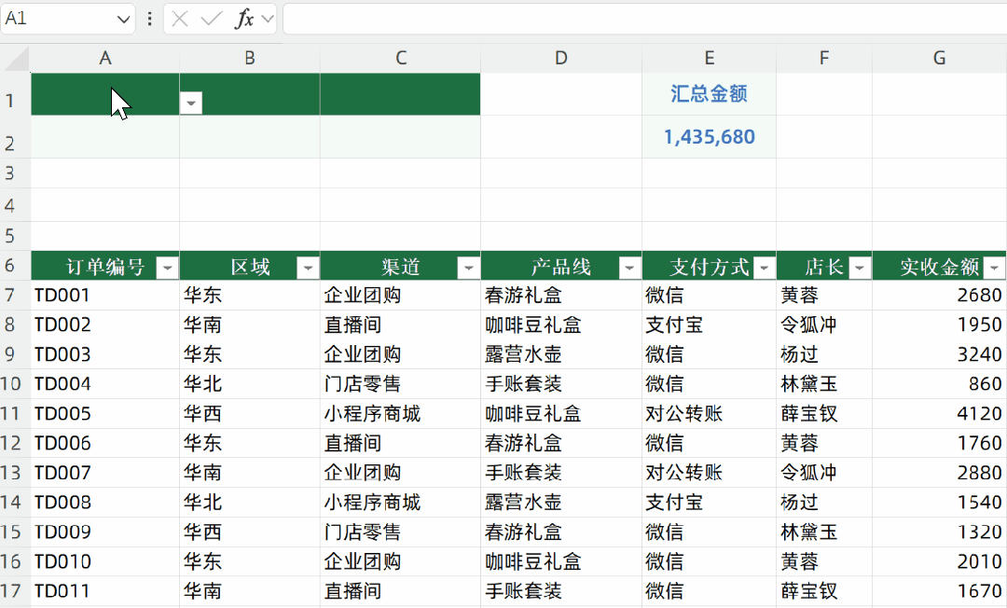Select column G by its header

(939, 59)
